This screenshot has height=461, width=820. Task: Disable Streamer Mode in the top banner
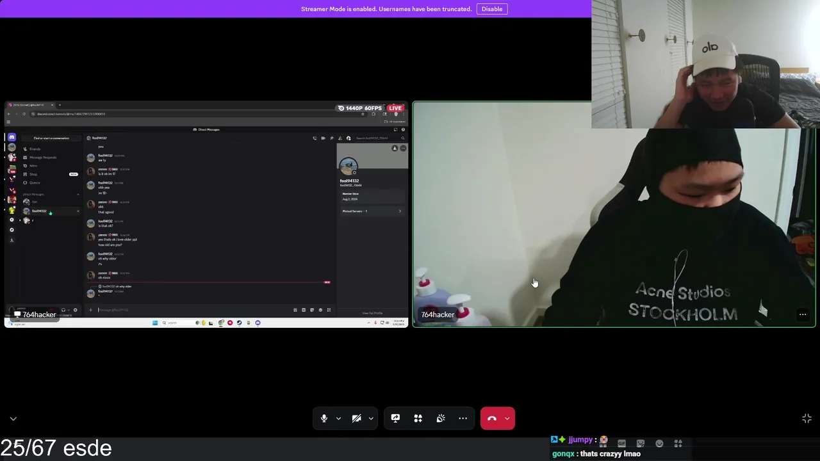(x=492, y=9)
